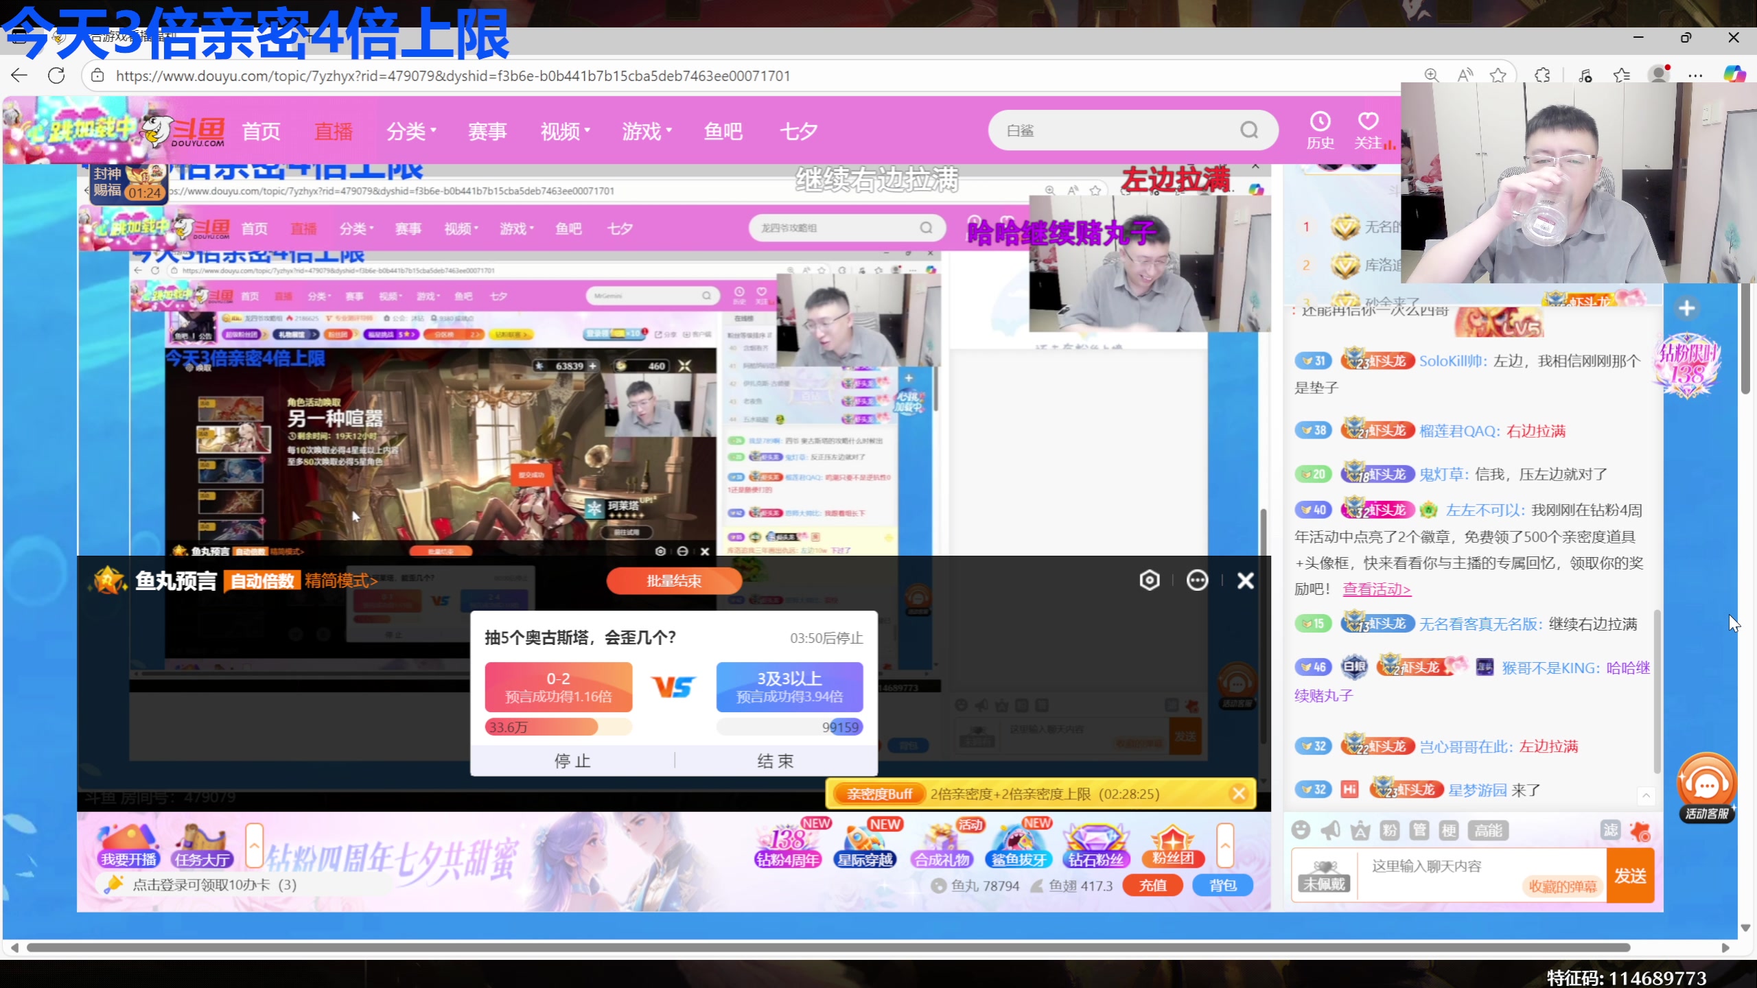Open the 合成礼物 gift synthesis icon
1757x988 pixels.
click(x=942, y=845)
